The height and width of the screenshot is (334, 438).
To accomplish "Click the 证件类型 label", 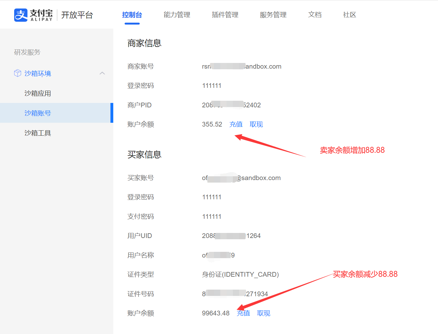I will (141, 275).
